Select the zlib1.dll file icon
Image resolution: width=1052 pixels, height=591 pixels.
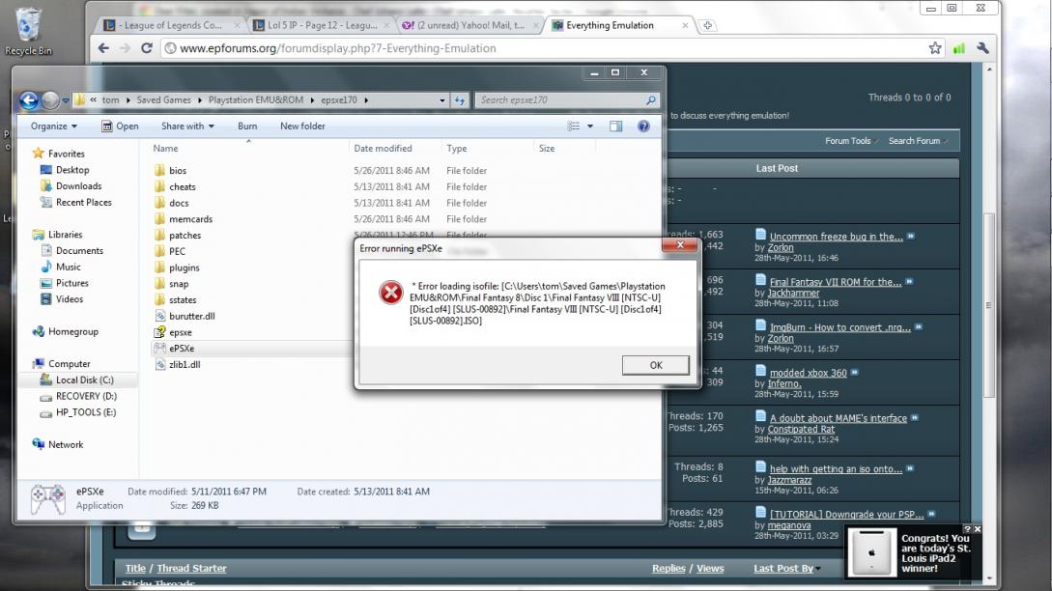point(159,364)
